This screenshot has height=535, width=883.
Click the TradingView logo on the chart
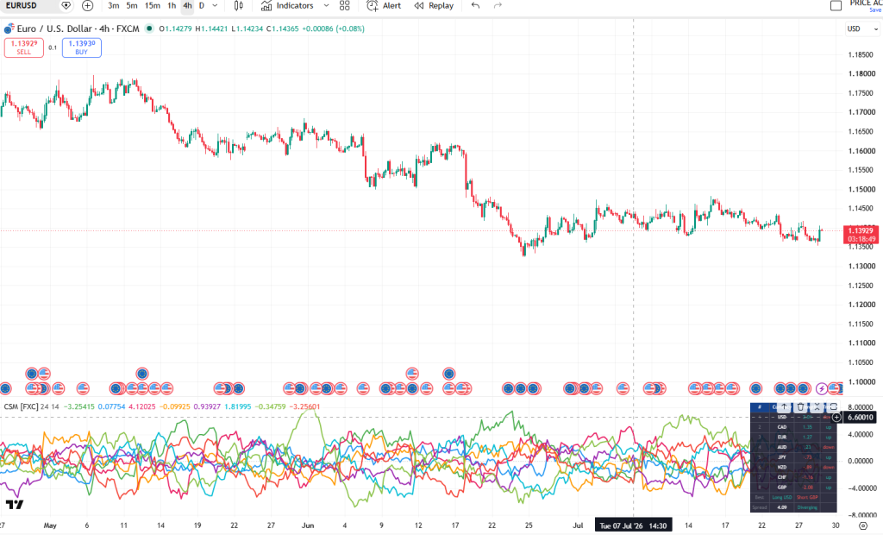15,505
